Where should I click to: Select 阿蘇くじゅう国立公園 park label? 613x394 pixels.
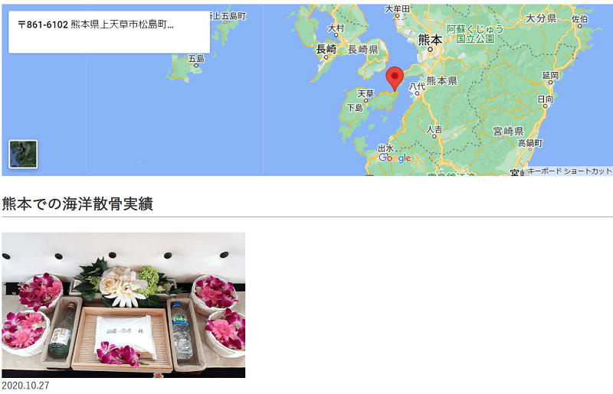(475, 34)
